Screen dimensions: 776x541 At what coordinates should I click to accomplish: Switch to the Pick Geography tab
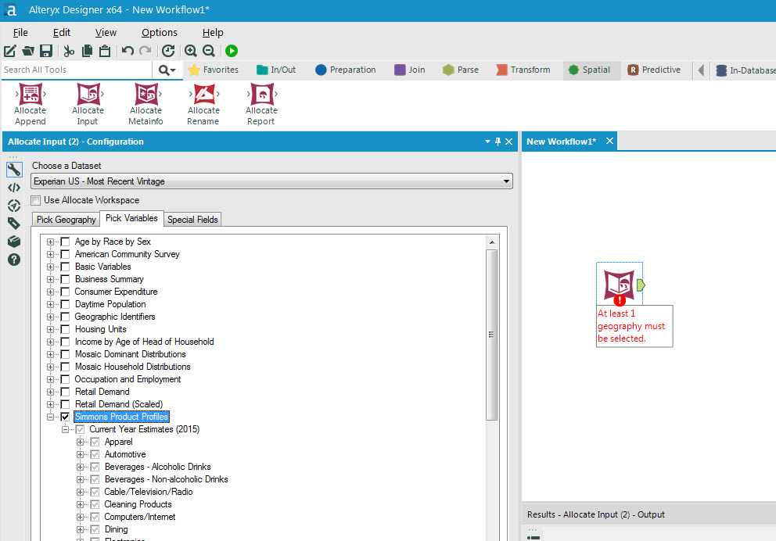pyautogui.click(x=66, y=220)
